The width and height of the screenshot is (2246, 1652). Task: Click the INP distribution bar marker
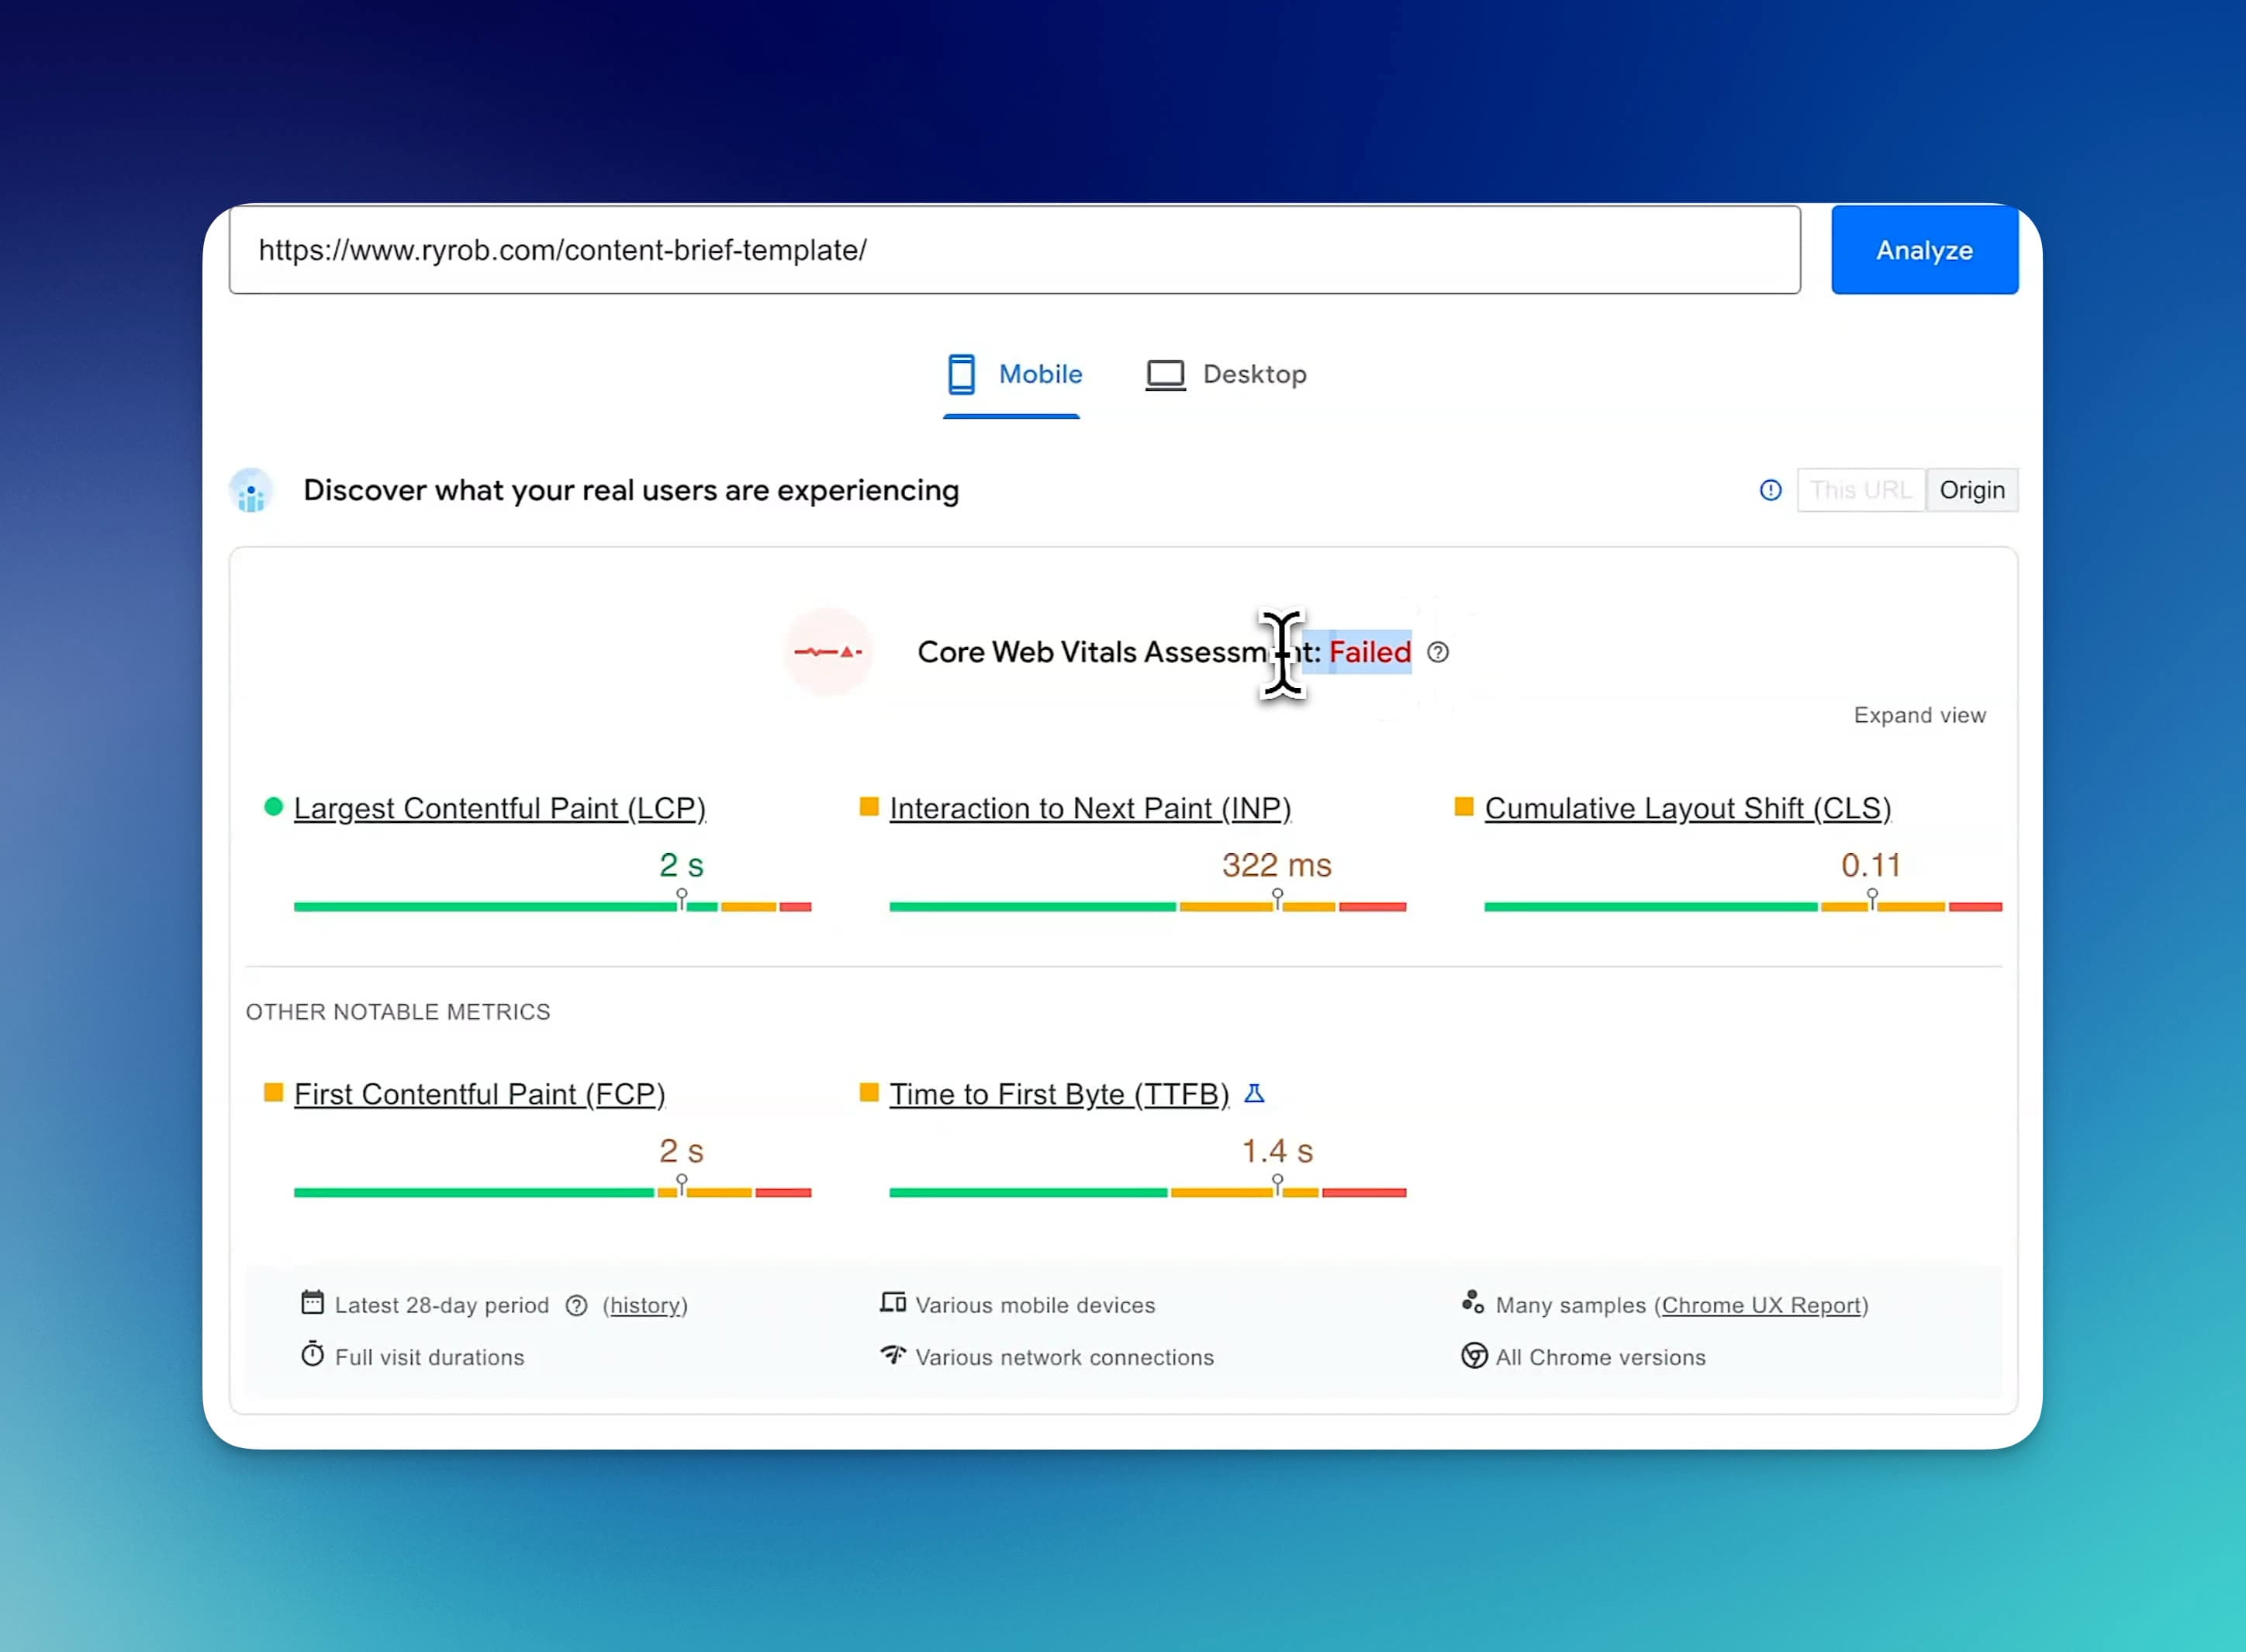click(x=1277, y=899)
